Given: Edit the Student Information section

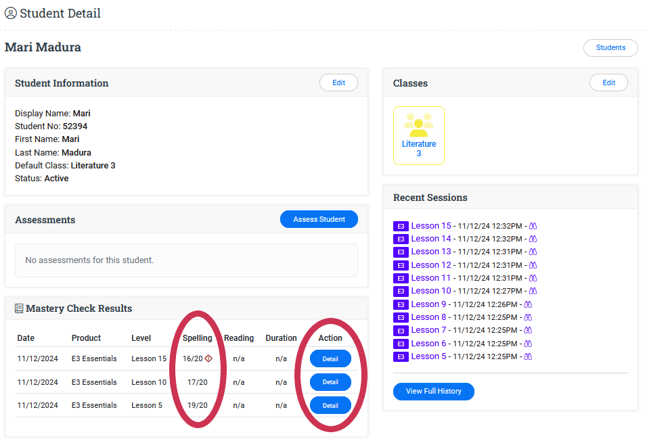Looking at the screenshot, I should [x=338, y=83].
